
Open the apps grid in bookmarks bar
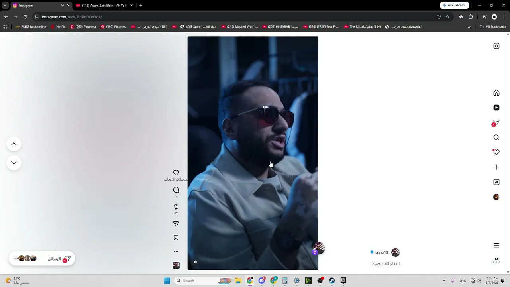tap(5, 27)
